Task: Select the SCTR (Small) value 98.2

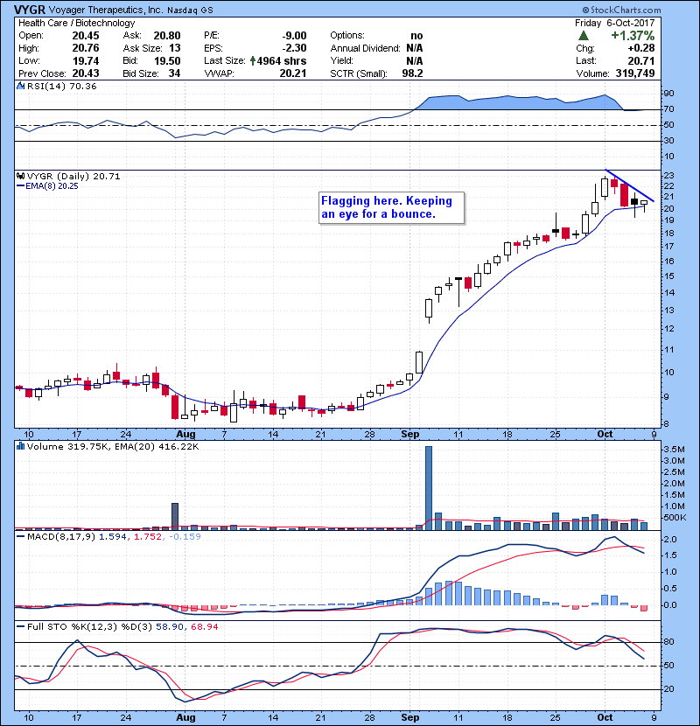Action: click(412, 73)
